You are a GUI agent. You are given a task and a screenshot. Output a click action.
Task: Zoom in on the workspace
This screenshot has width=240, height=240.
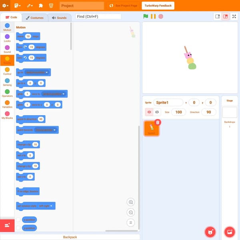131,202
